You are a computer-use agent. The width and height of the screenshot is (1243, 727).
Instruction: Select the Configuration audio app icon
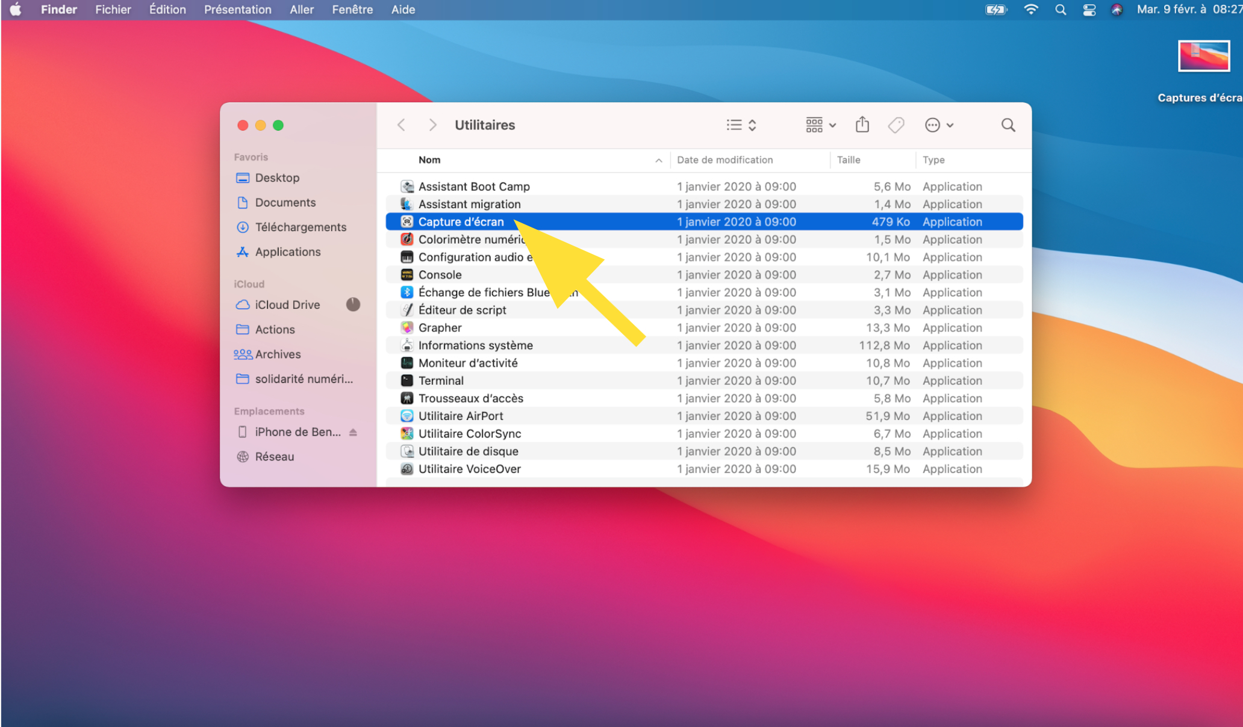click(407, 257)
